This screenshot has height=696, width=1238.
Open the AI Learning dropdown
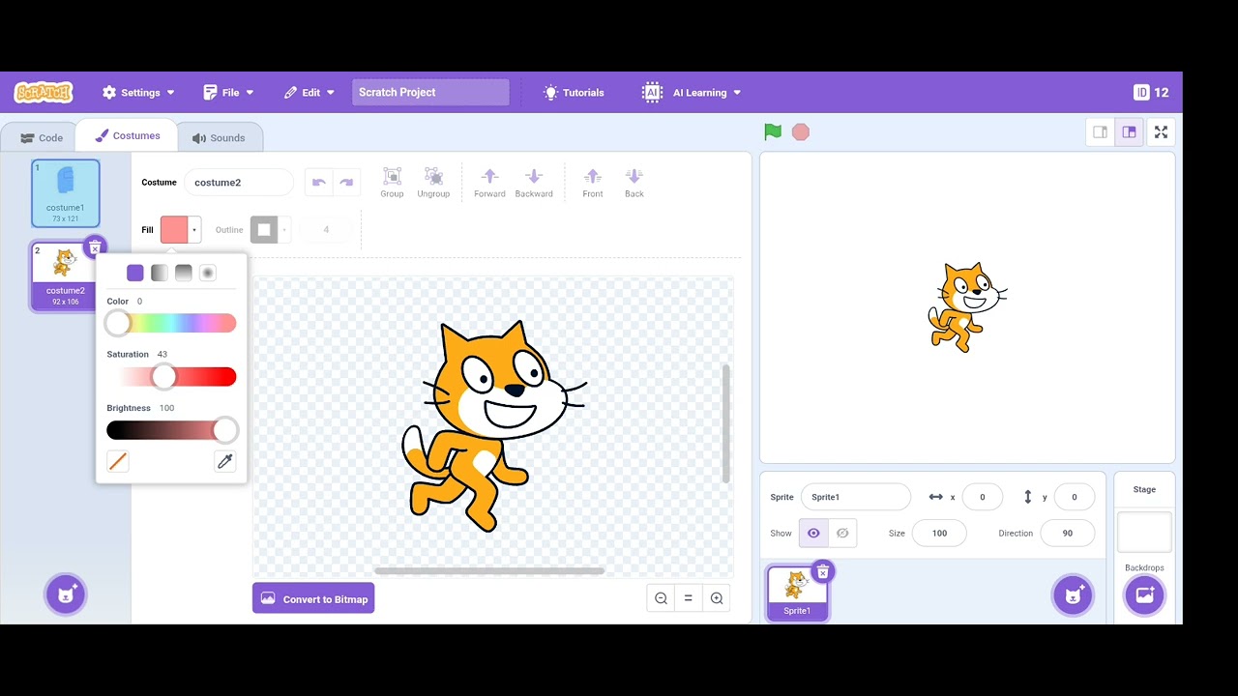pyautogui.click(x=692, y=93)
